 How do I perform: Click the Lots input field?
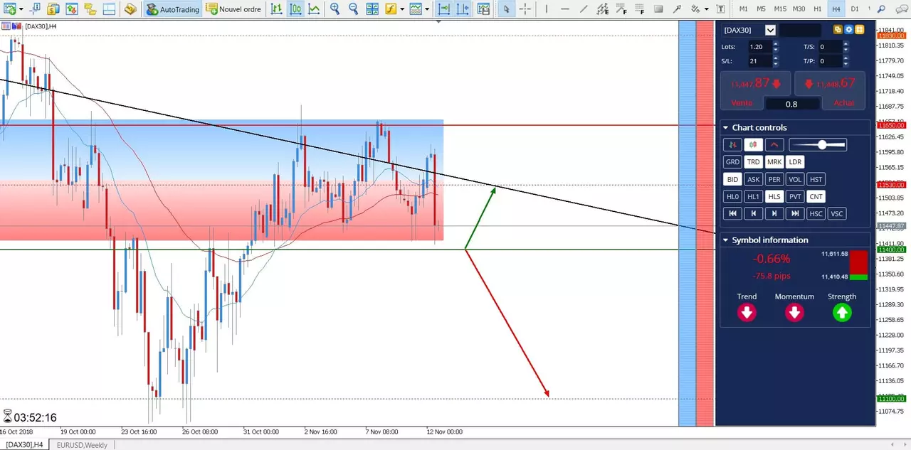(x=759, y=47)
